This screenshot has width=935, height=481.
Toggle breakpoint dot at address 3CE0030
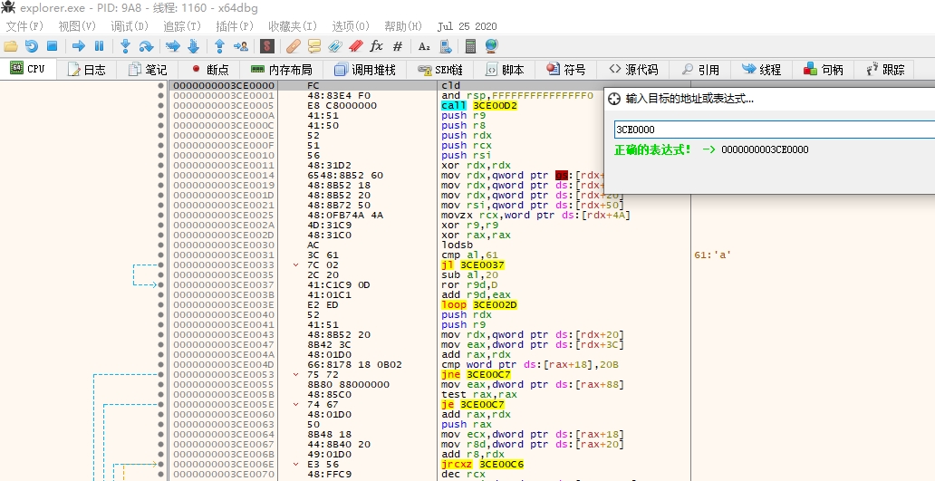coord(160,245)
